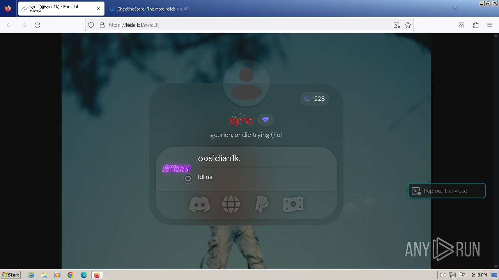Launch Internet Explorer from taskbar

click(x=31, y=275)
